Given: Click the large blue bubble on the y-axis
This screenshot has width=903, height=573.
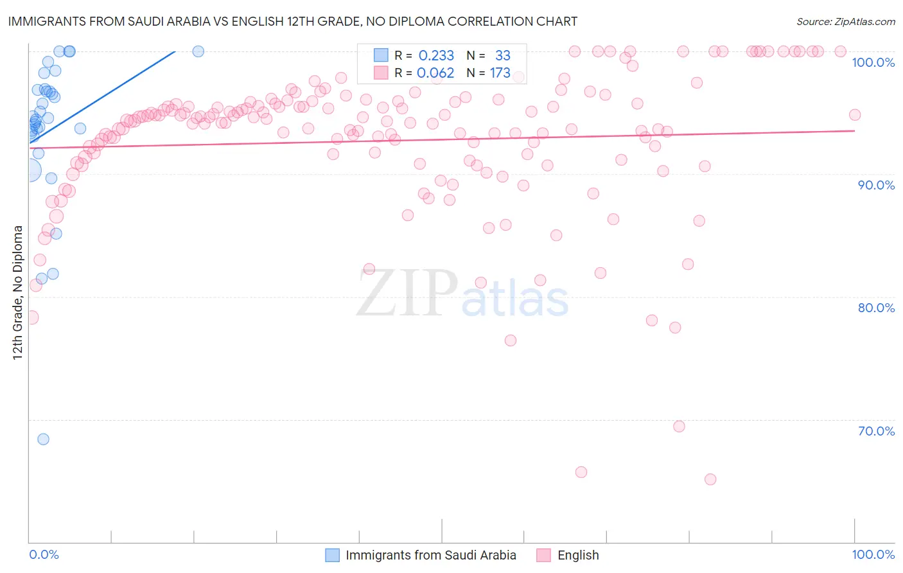Looking at the screenshot, I should click(29, 170).
